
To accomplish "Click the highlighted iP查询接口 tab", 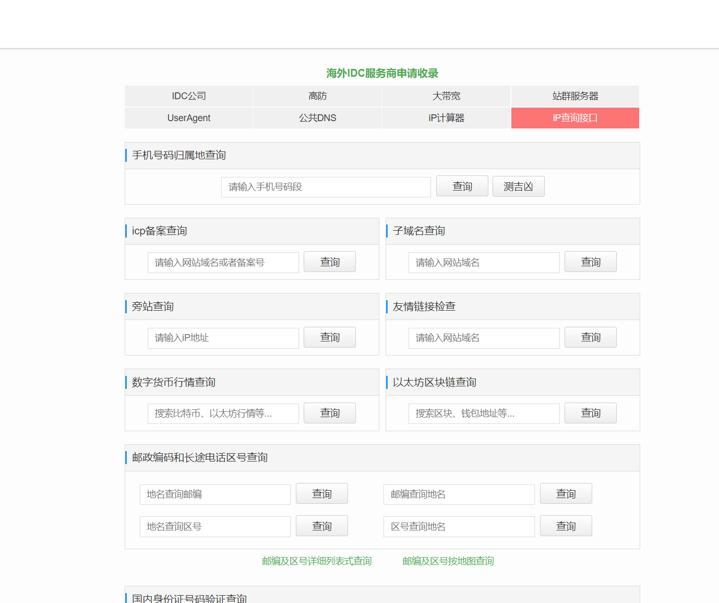I will [575, 118].
